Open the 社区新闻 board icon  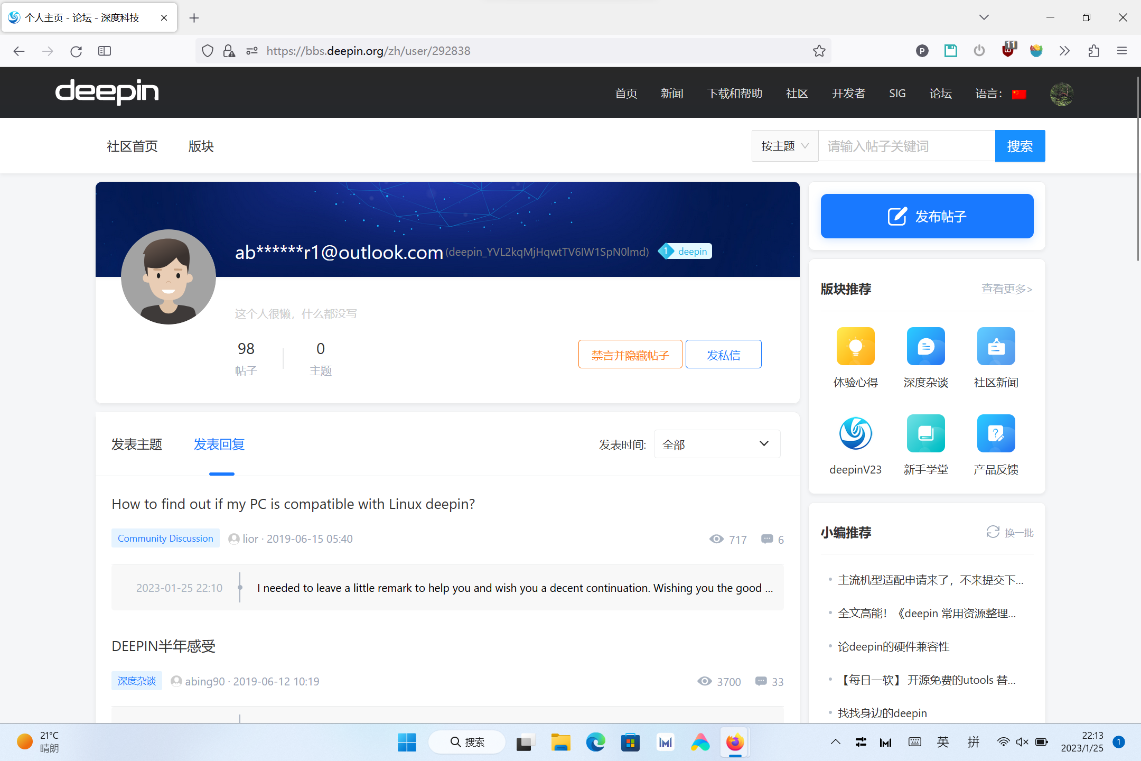point(996,347)
